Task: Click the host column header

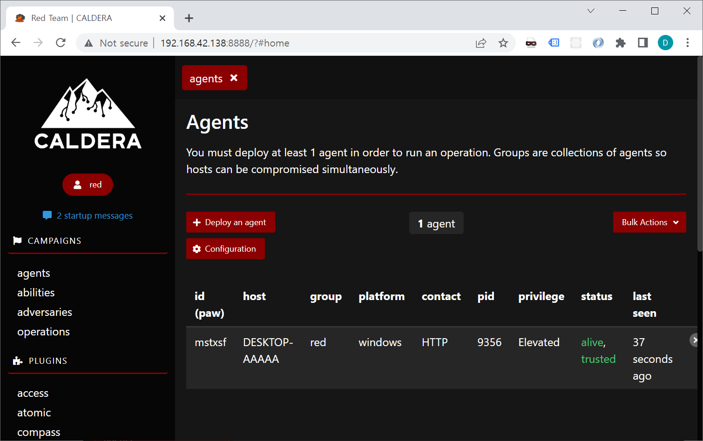Action: point(254,296)
